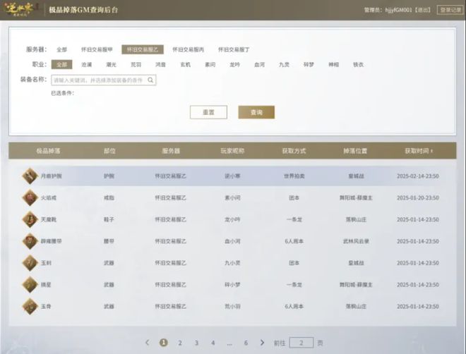Click the search magnifier in equipment name field
The height and width of the screenshot is (354, 466).
(x=150, y=80)
